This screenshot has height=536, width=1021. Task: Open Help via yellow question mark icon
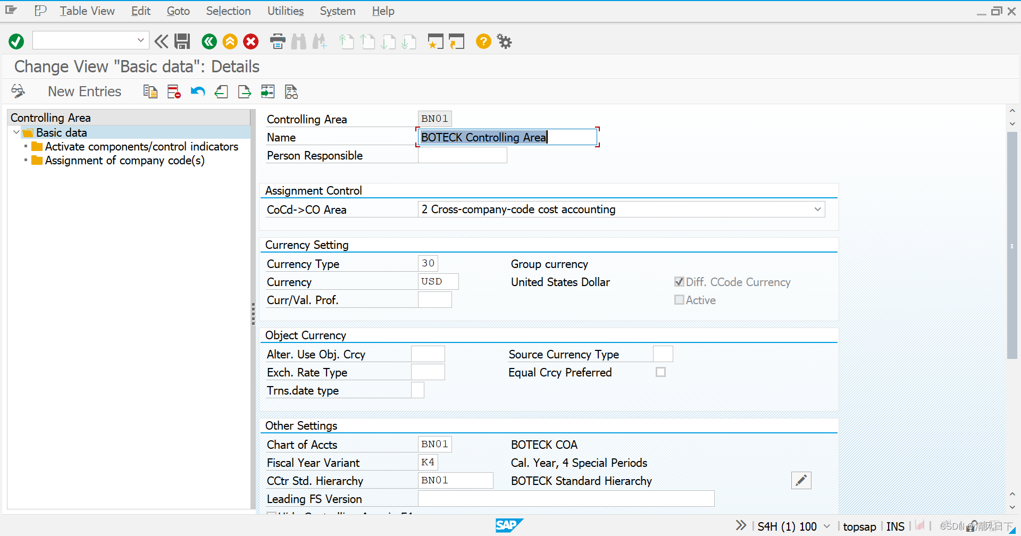[x=483, y=41]
